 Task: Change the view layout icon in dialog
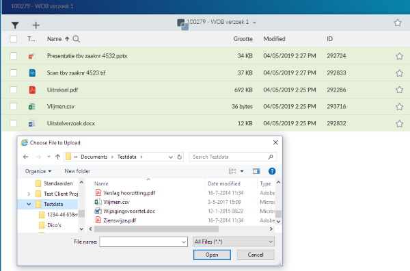(x=232, y=171)
